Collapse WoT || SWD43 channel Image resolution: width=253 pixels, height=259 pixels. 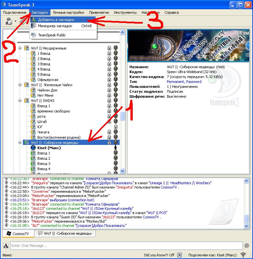tap(20, 100)
